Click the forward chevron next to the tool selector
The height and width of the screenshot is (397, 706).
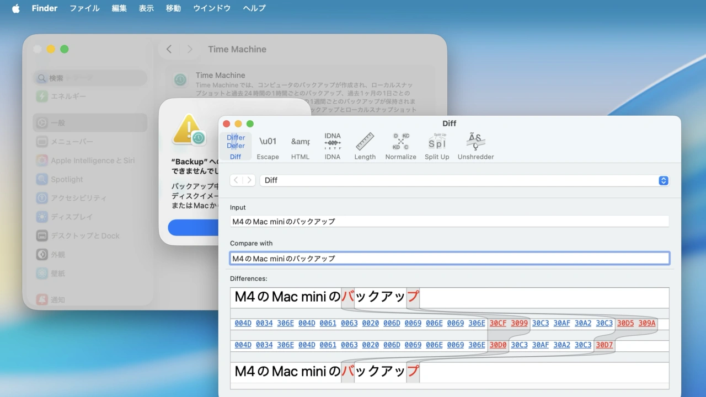(249, 180)
